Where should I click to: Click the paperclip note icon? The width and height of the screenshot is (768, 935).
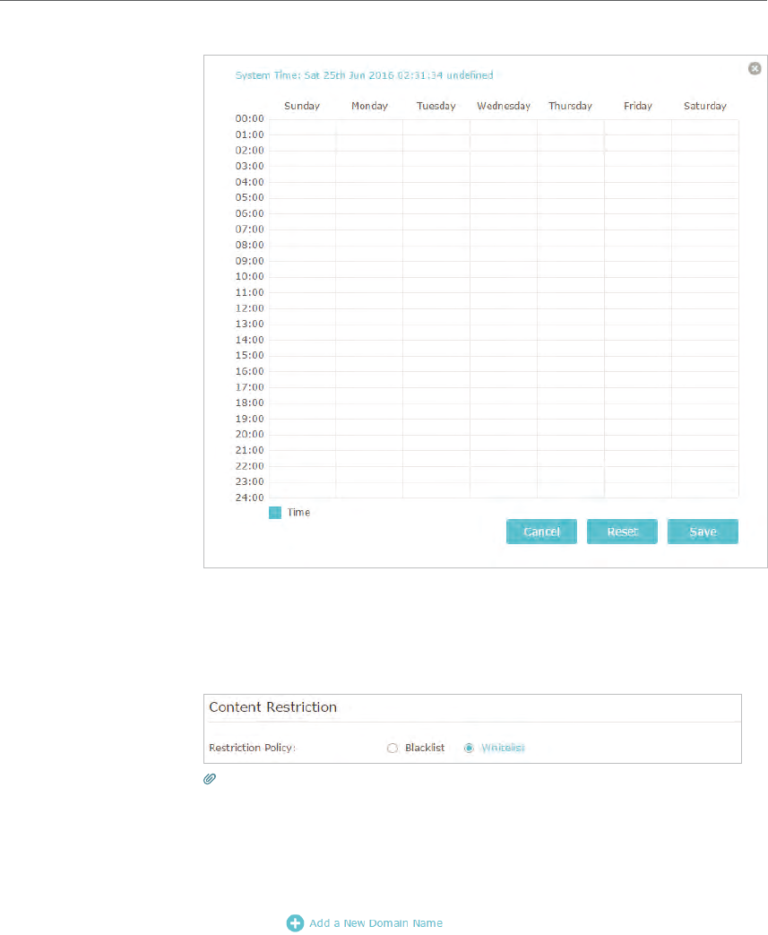tap(210, 779)
